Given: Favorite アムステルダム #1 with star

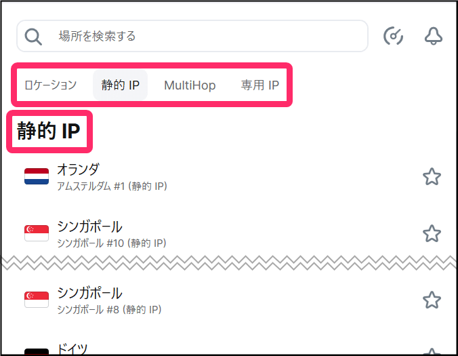Looking at the screenshot, I should pyautogui.click(x=432, y=176).
